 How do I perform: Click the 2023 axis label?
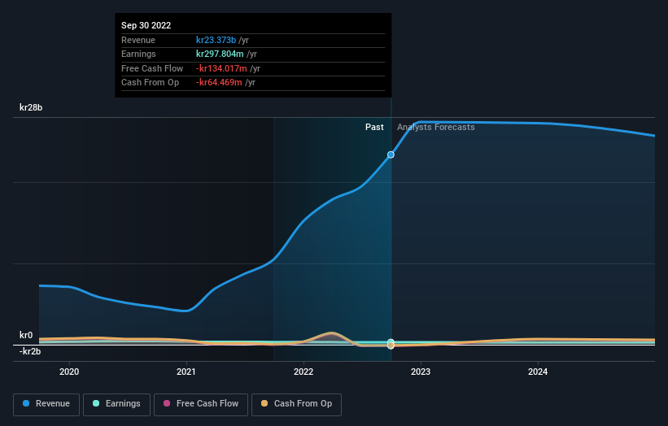[x=421, y=372]
